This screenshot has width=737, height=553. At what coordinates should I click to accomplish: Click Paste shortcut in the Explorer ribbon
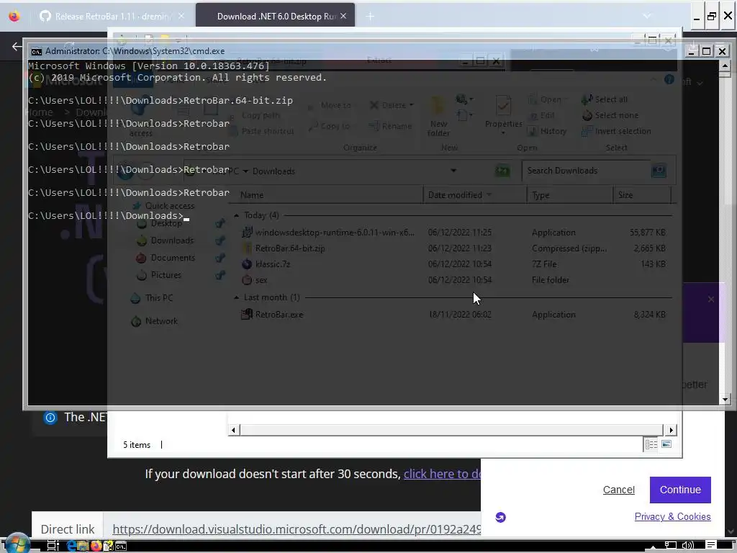pos(262,131)
